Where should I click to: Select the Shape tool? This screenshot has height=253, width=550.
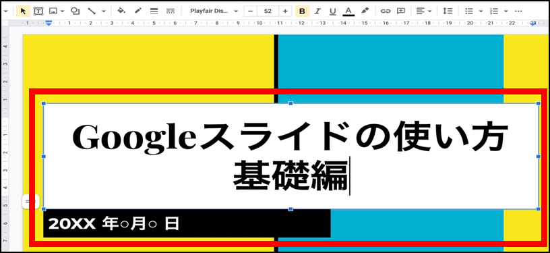[75, 11]
